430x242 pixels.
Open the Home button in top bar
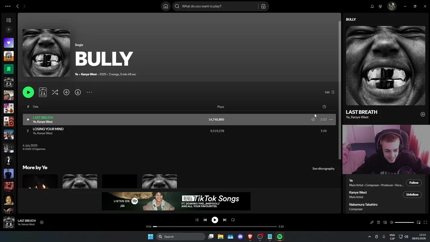pos(166,6)
